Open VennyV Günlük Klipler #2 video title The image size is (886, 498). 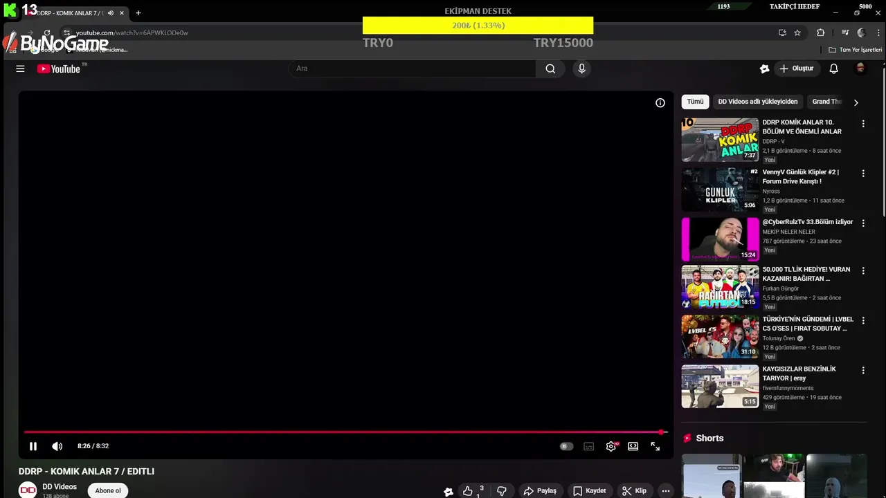click(x=800, y=176)
